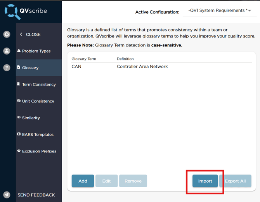Click the EARS Templates icon
This screenshot has height=202, width=260.
[19, 134]
